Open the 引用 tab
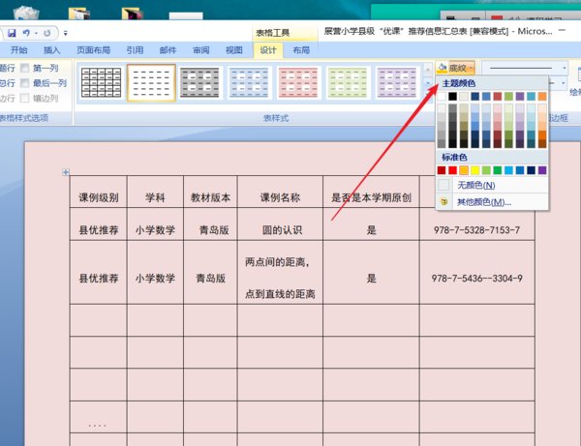This screenshot has width=581, height=446. click(x=135, y=50)
